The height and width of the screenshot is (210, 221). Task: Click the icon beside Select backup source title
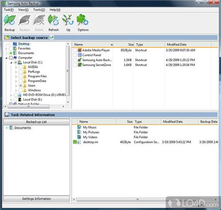click(x=52, y=37)
